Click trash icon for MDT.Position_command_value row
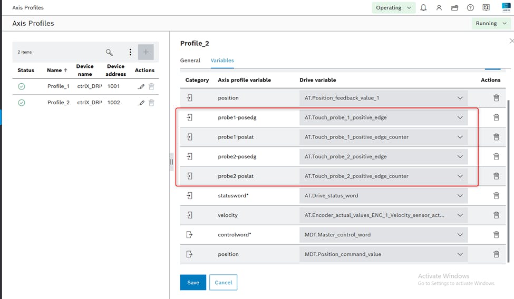 point(496,254)
